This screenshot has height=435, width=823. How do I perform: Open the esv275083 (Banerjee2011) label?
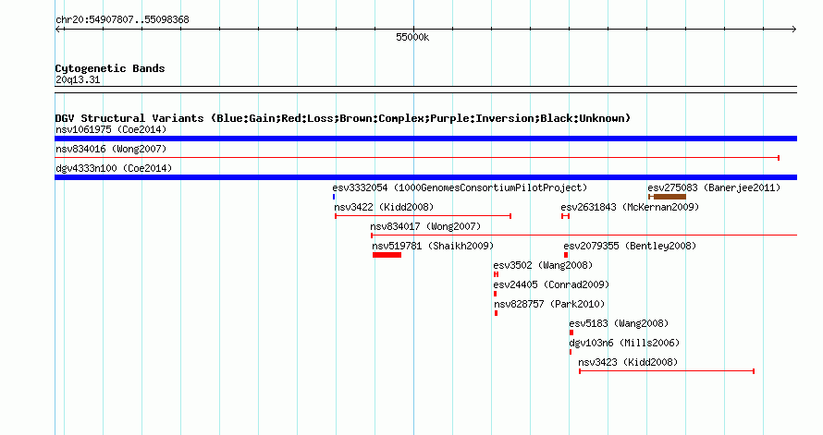tap(714, 187)
